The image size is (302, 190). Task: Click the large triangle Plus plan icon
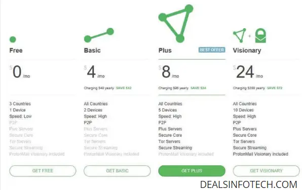click(x=176, y=23)
